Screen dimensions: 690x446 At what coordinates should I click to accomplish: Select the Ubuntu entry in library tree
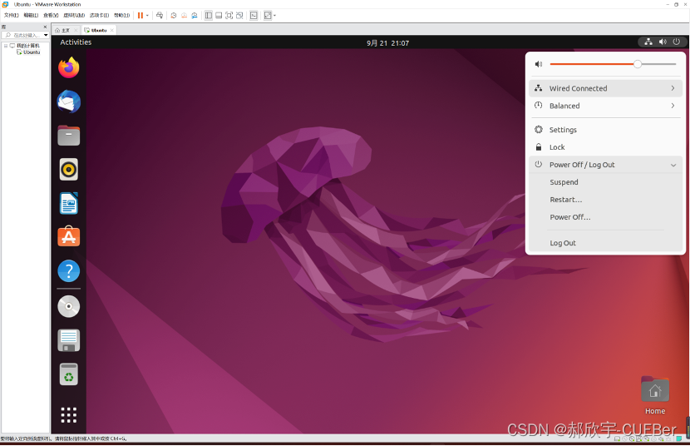point(32,52)
